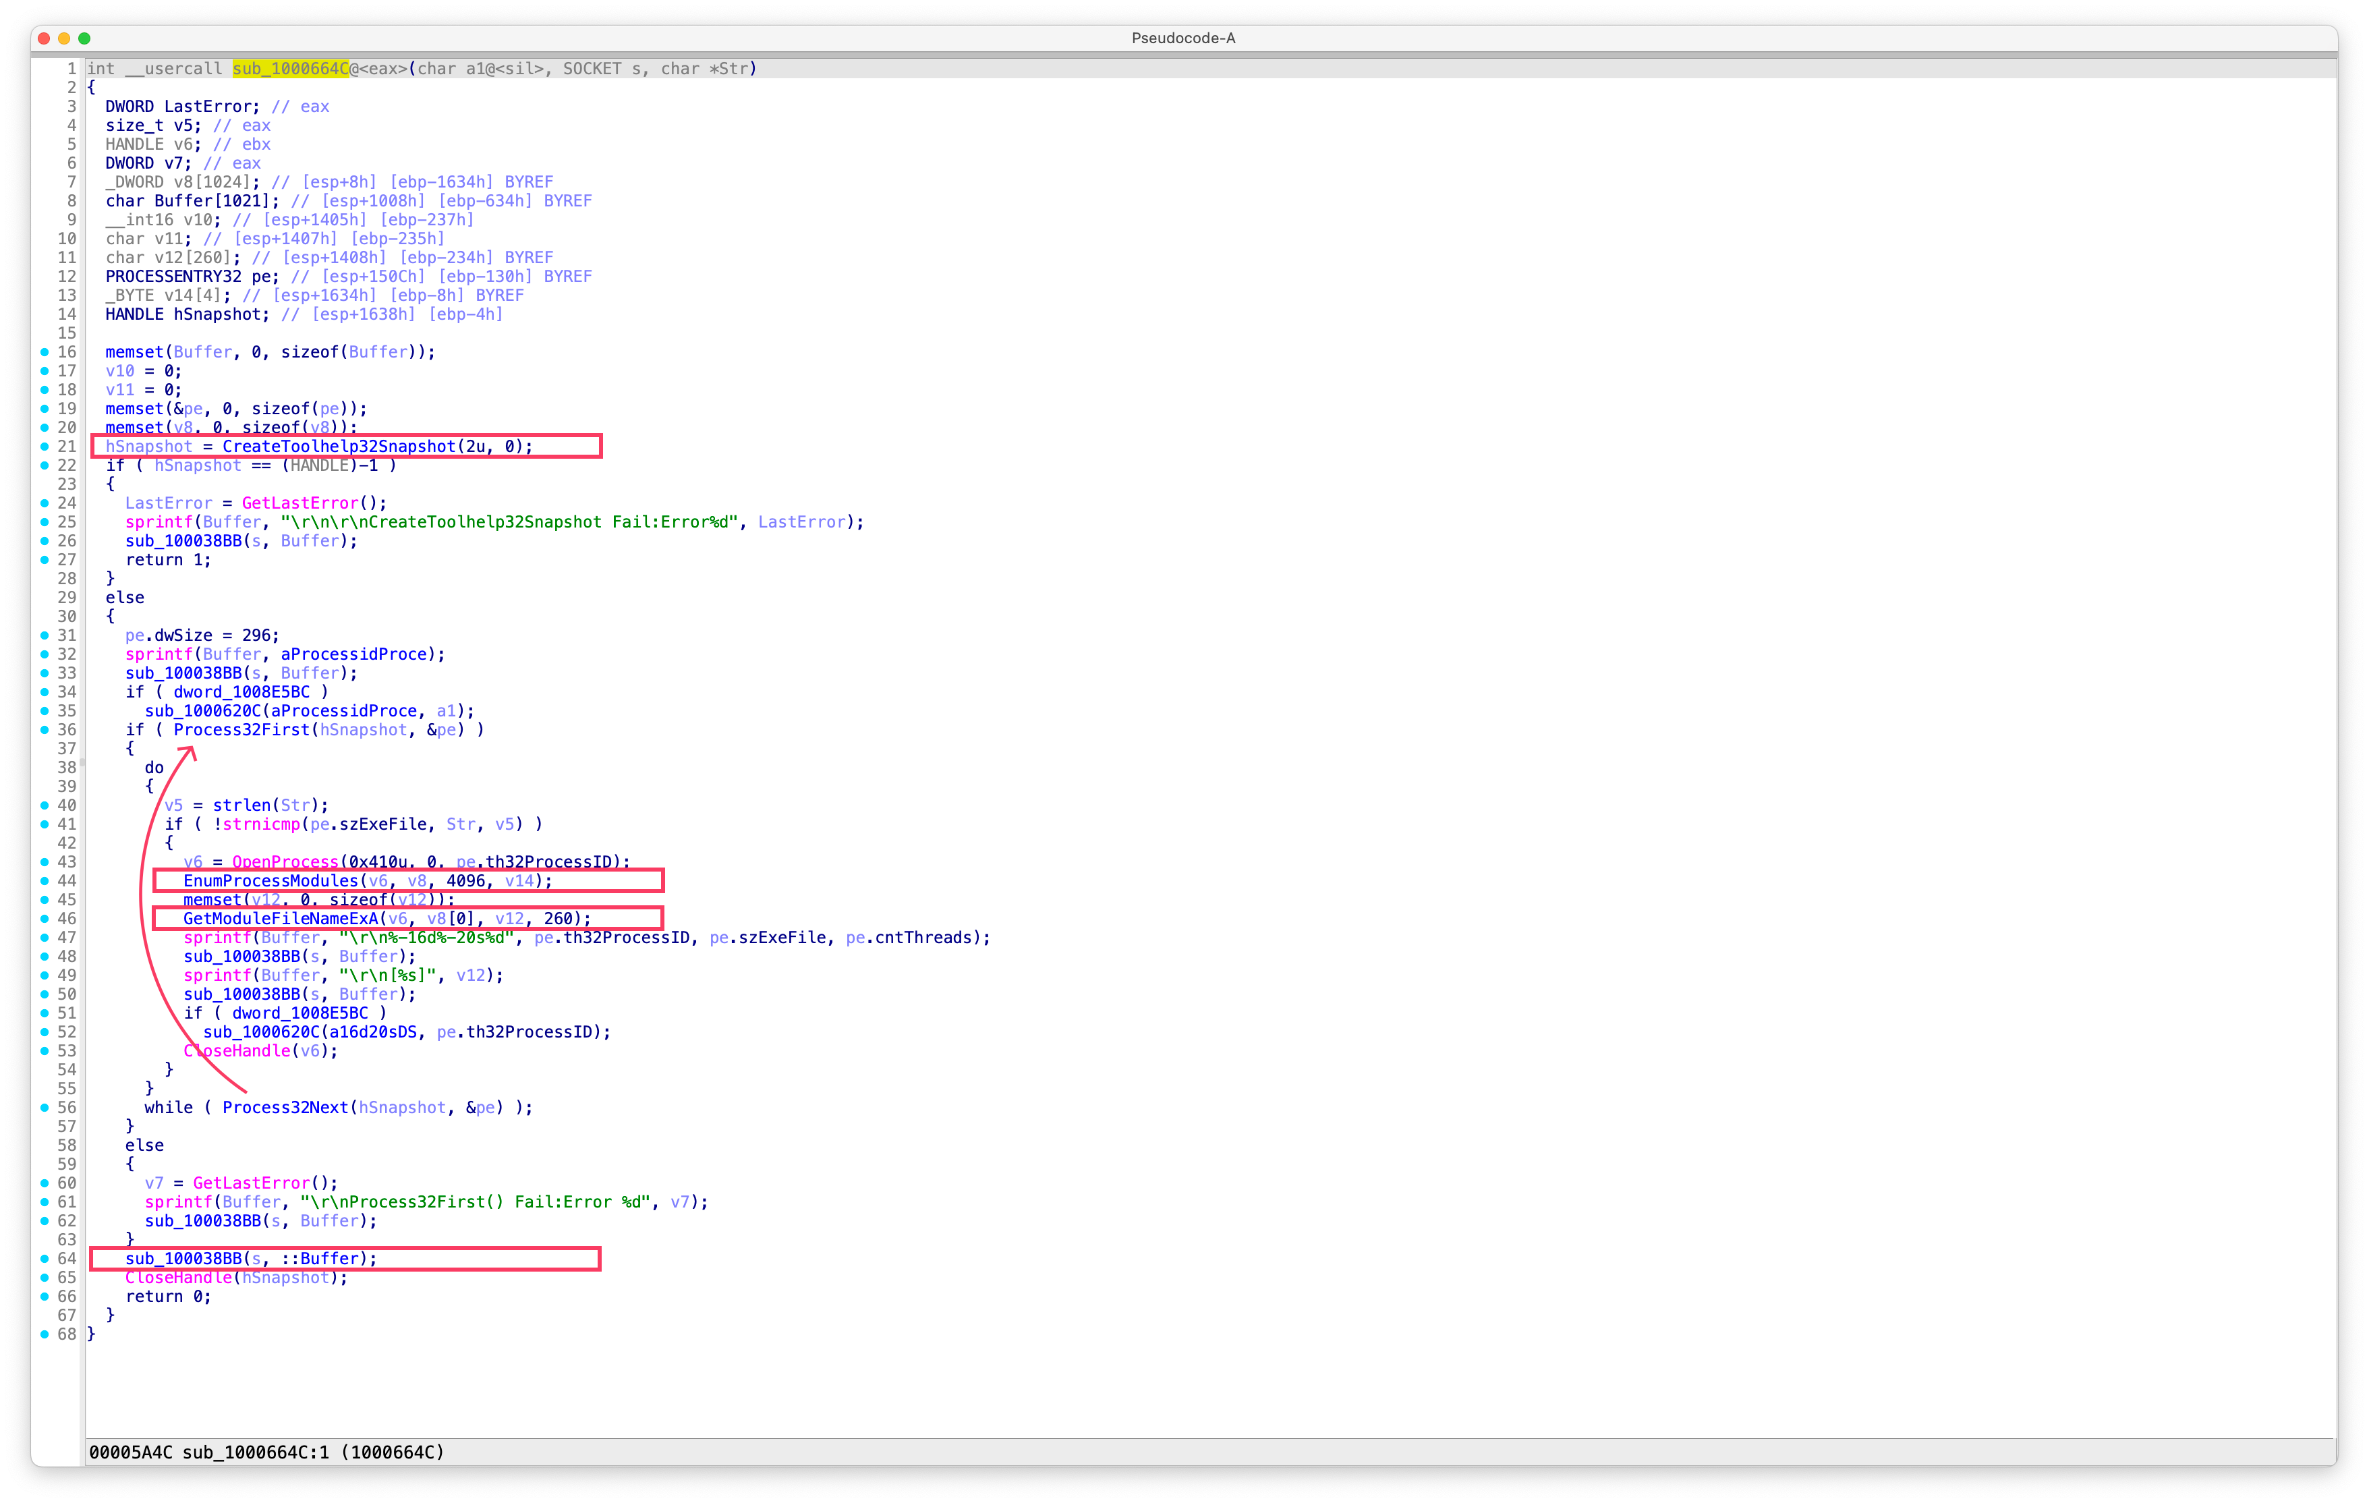Toggle breakpoint dot on line 56
This screenshot has width=2369, height=1503.
click(x=45, y=1108)
